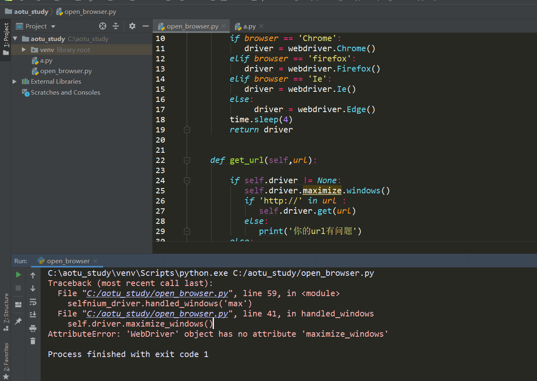The height and width of the screenshot is (381, 537).
Task: Open traceback link for line 41
Action: click(x=157, y=314)
